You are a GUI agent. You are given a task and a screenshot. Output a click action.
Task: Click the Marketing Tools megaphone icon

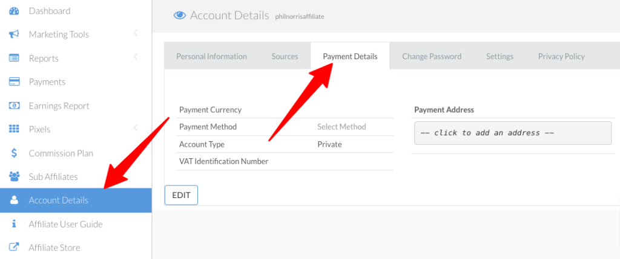point(14,34)
